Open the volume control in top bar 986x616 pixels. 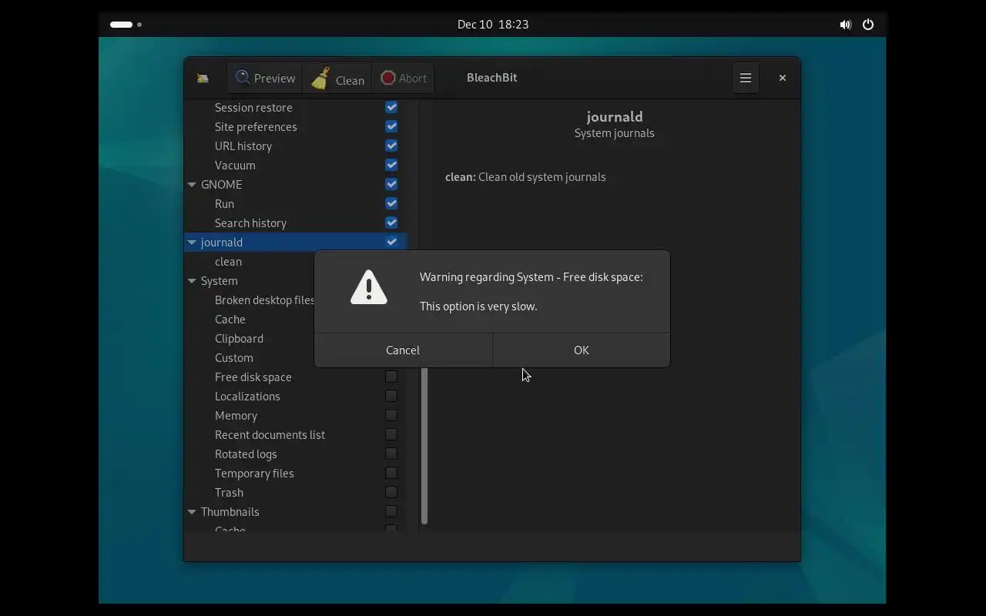pos(845,25)
